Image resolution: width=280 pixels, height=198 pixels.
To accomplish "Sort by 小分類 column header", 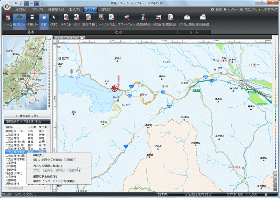I will (33, 127).
